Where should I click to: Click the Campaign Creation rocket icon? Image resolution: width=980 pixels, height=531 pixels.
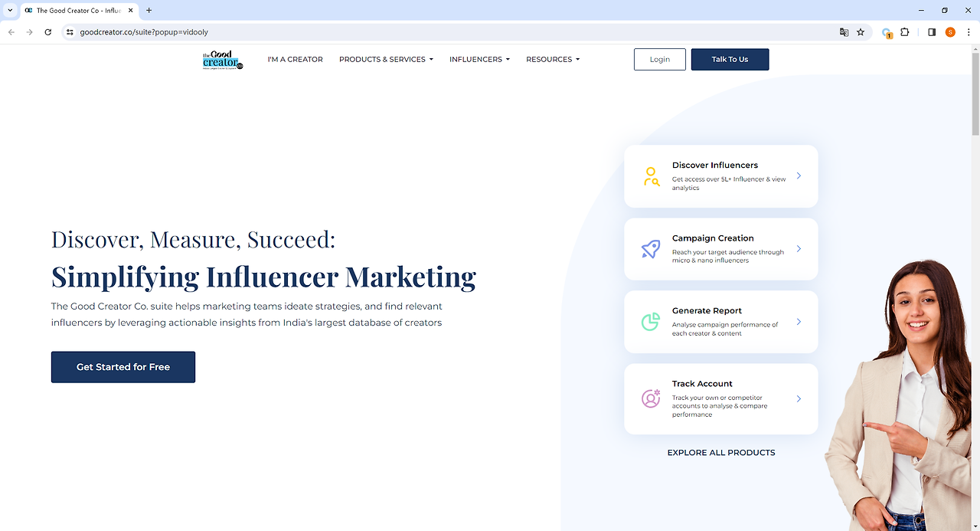[x=651, y=249]
